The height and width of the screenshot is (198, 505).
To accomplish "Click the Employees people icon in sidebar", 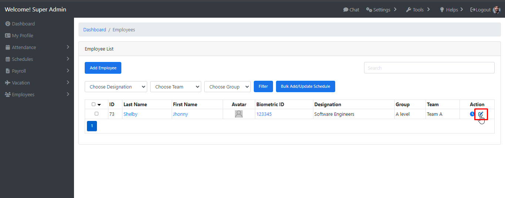I will click(x=8, y=94).
